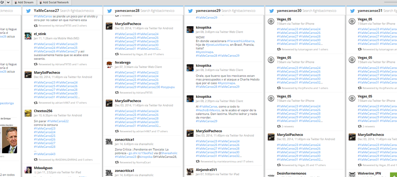This screenshot has height=177, width=397.
Task: Open MdaaAguas's avatar
Action: click(x=28, y=170)
